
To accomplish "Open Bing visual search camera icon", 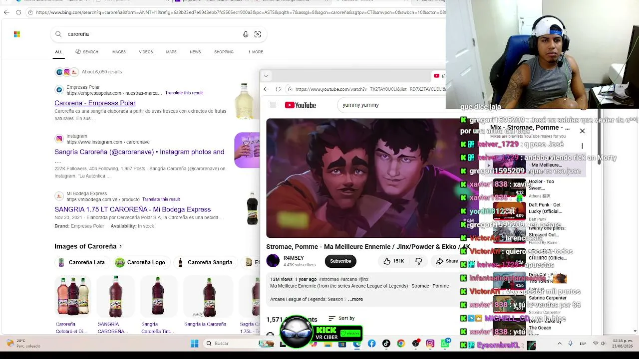I will click(258, 34).
